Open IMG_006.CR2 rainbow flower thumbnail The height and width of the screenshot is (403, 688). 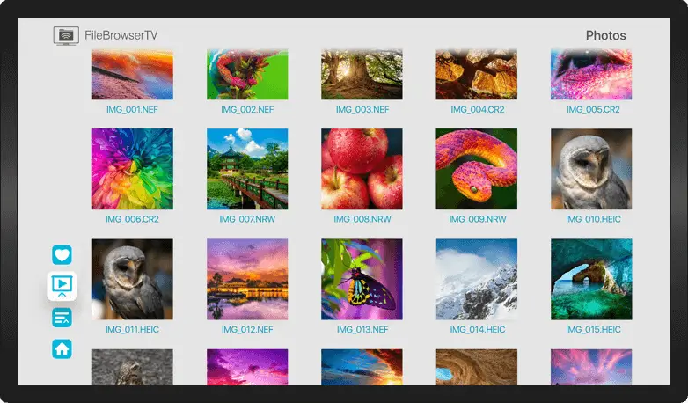click(x=133, y=169)
